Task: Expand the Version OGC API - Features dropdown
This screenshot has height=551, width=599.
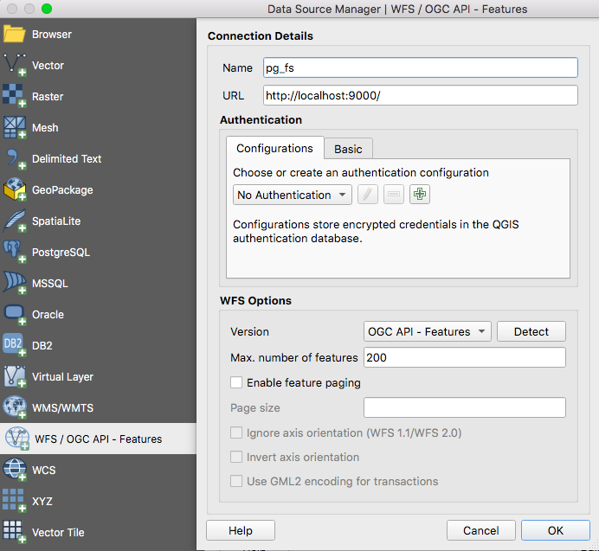Action: coord(427,331)
